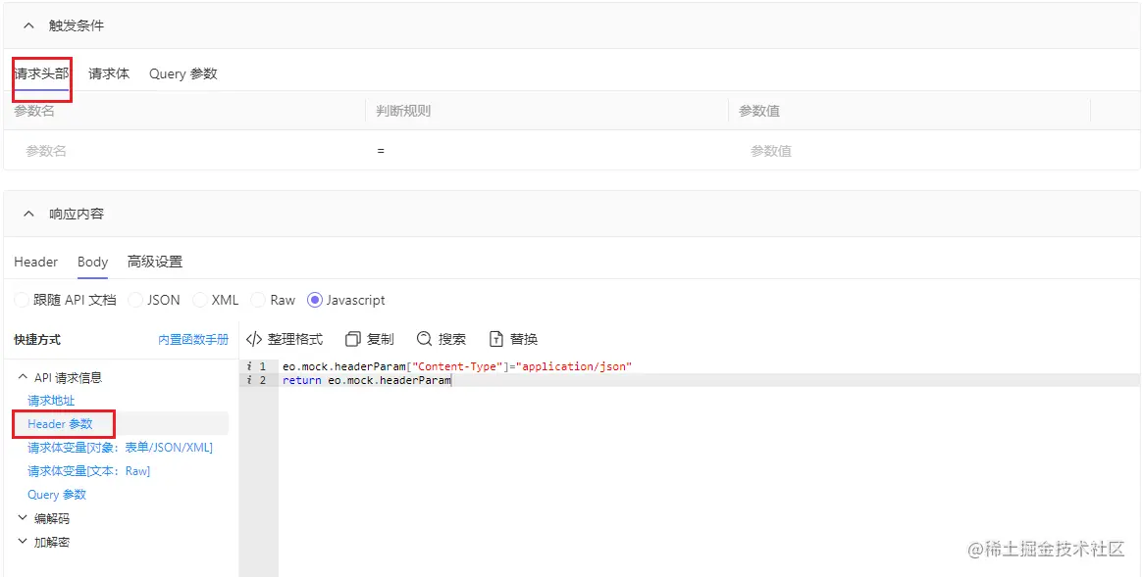This screenshot has width=1143, height=577.
Task: Click the replace icon 替换
Action: click(x=495, y=339)
